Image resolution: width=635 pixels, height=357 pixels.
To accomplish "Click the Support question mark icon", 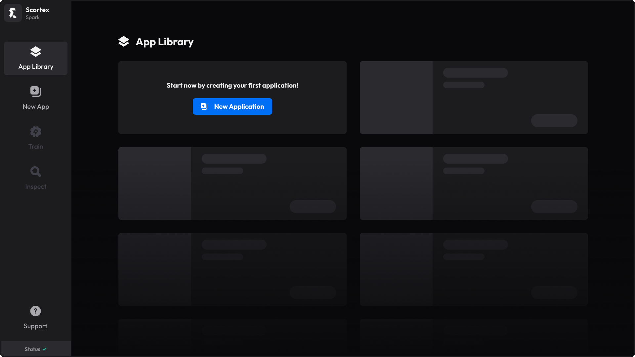I will click(x=35, y=311).
